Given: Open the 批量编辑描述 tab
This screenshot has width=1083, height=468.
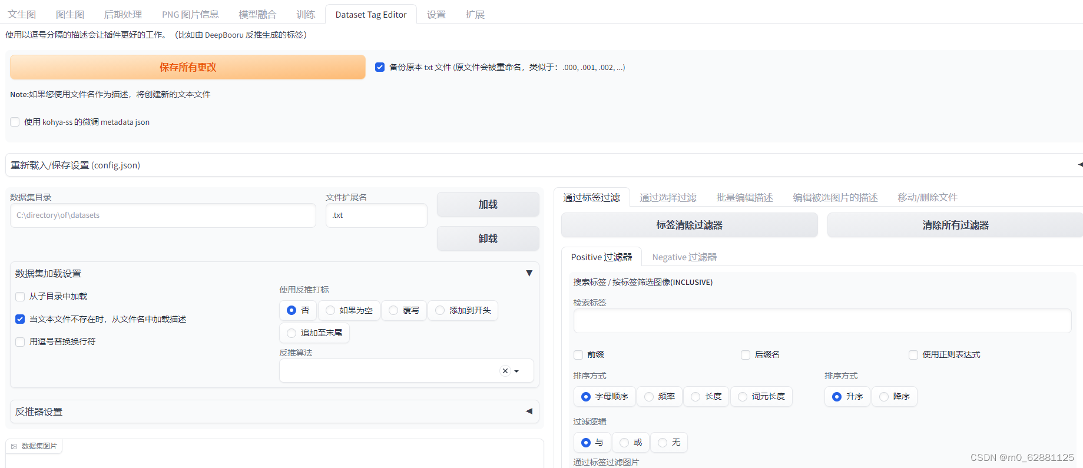Looking at the screenshot, I should [x=744, y=197].
